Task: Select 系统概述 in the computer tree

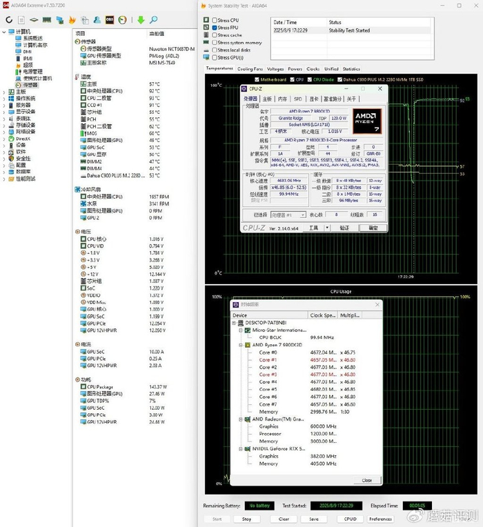Action: pyautogui.click(x=33, y=39)
